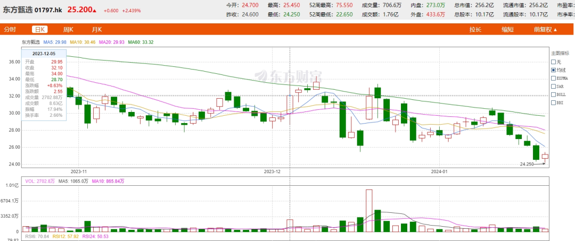Click the 拉长 stretch chart button
The width and height of the screenshot is (575, 241).
point(475,30)
